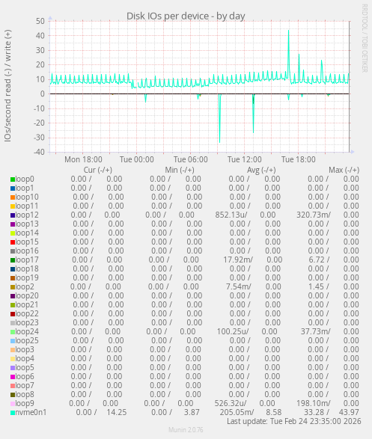Select the loop18 legend label

click(x=27, y=268)
